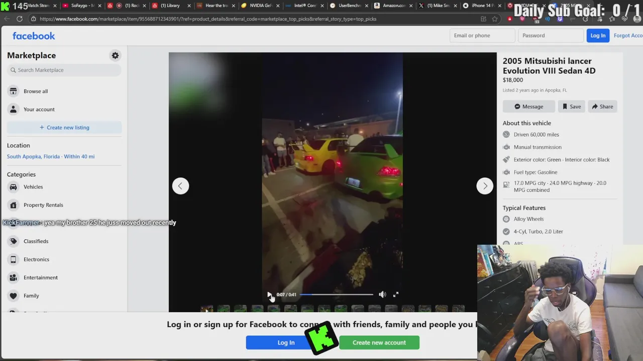Open the Forgot Account link
The image size is (643, 361).
coord(628,36)
